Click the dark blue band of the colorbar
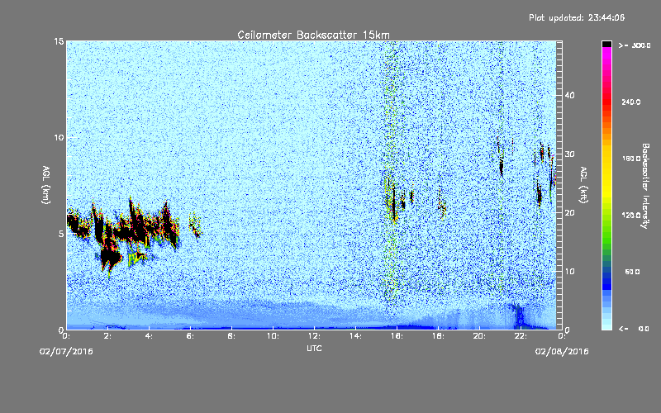Image resolution: width=661 pixels, height=413 pixels. (606, 282)
